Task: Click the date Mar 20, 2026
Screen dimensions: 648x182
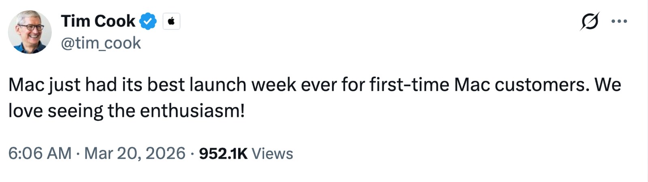Action: (134, 153)
